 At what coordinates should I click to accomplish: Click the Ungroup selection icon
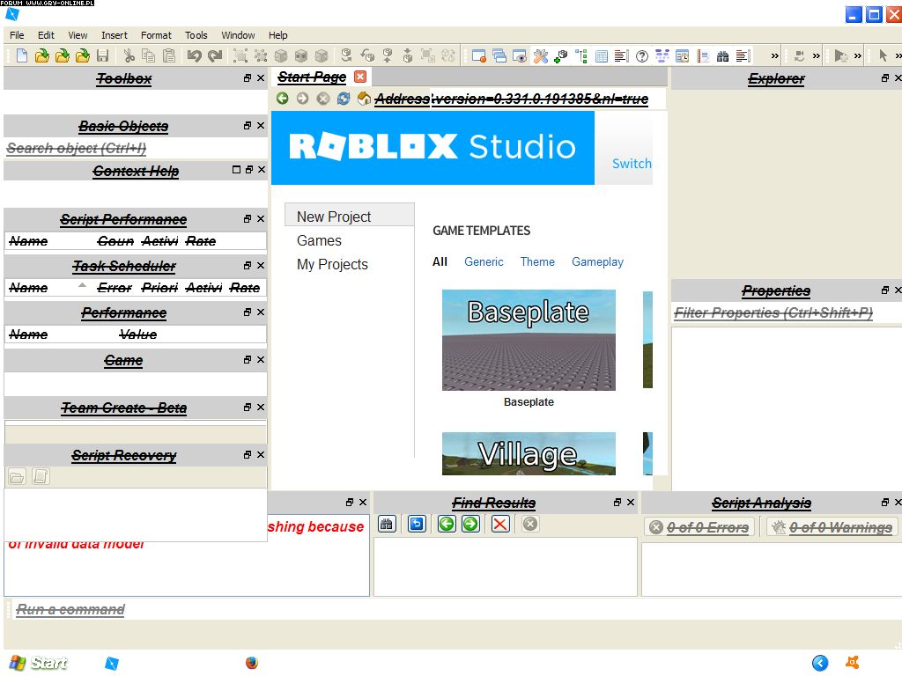pos(261,55)
